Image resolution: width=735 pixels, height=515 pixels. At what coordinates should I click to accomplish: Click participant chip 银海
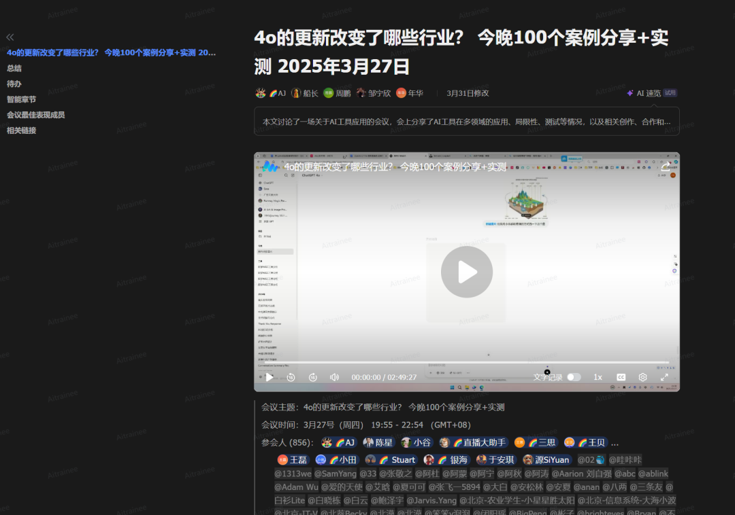click(x=446, y=460)
